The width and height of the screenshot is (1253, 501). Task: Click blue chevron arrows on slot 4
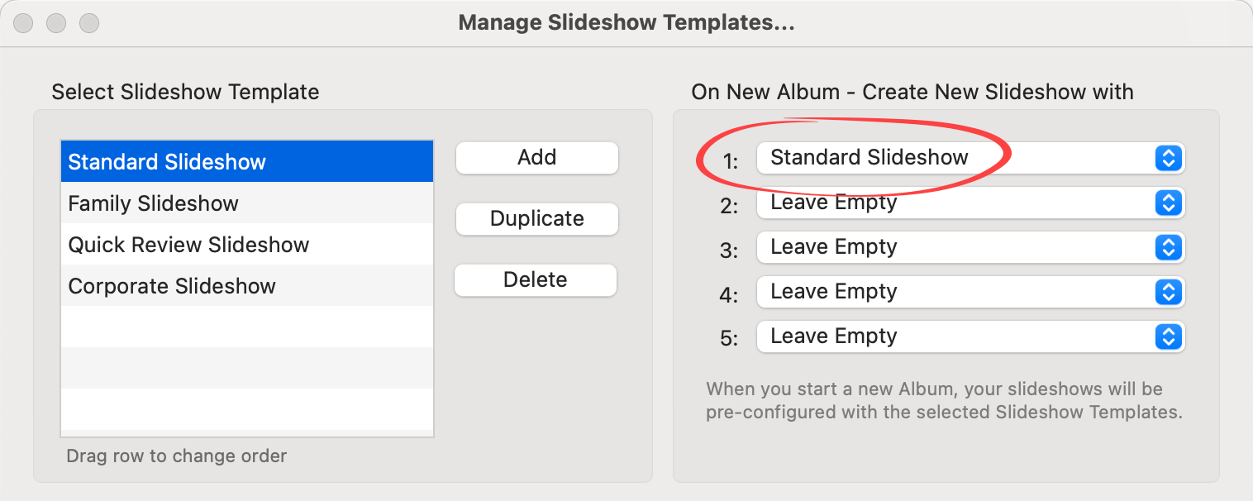[x=1167, y=292]
